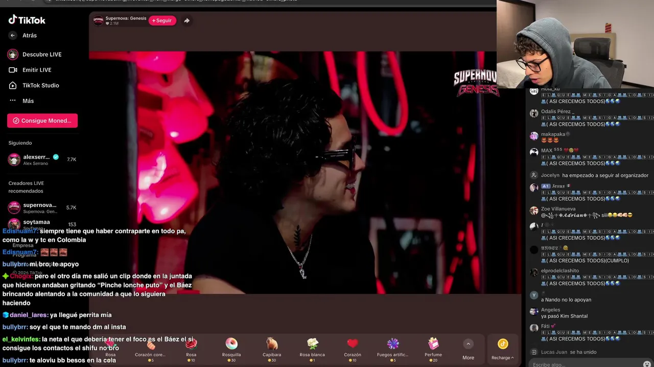Click the Creadores LIVE recomendados heading
The width and height of the screenshot is (654, 367).
(26, 187)
